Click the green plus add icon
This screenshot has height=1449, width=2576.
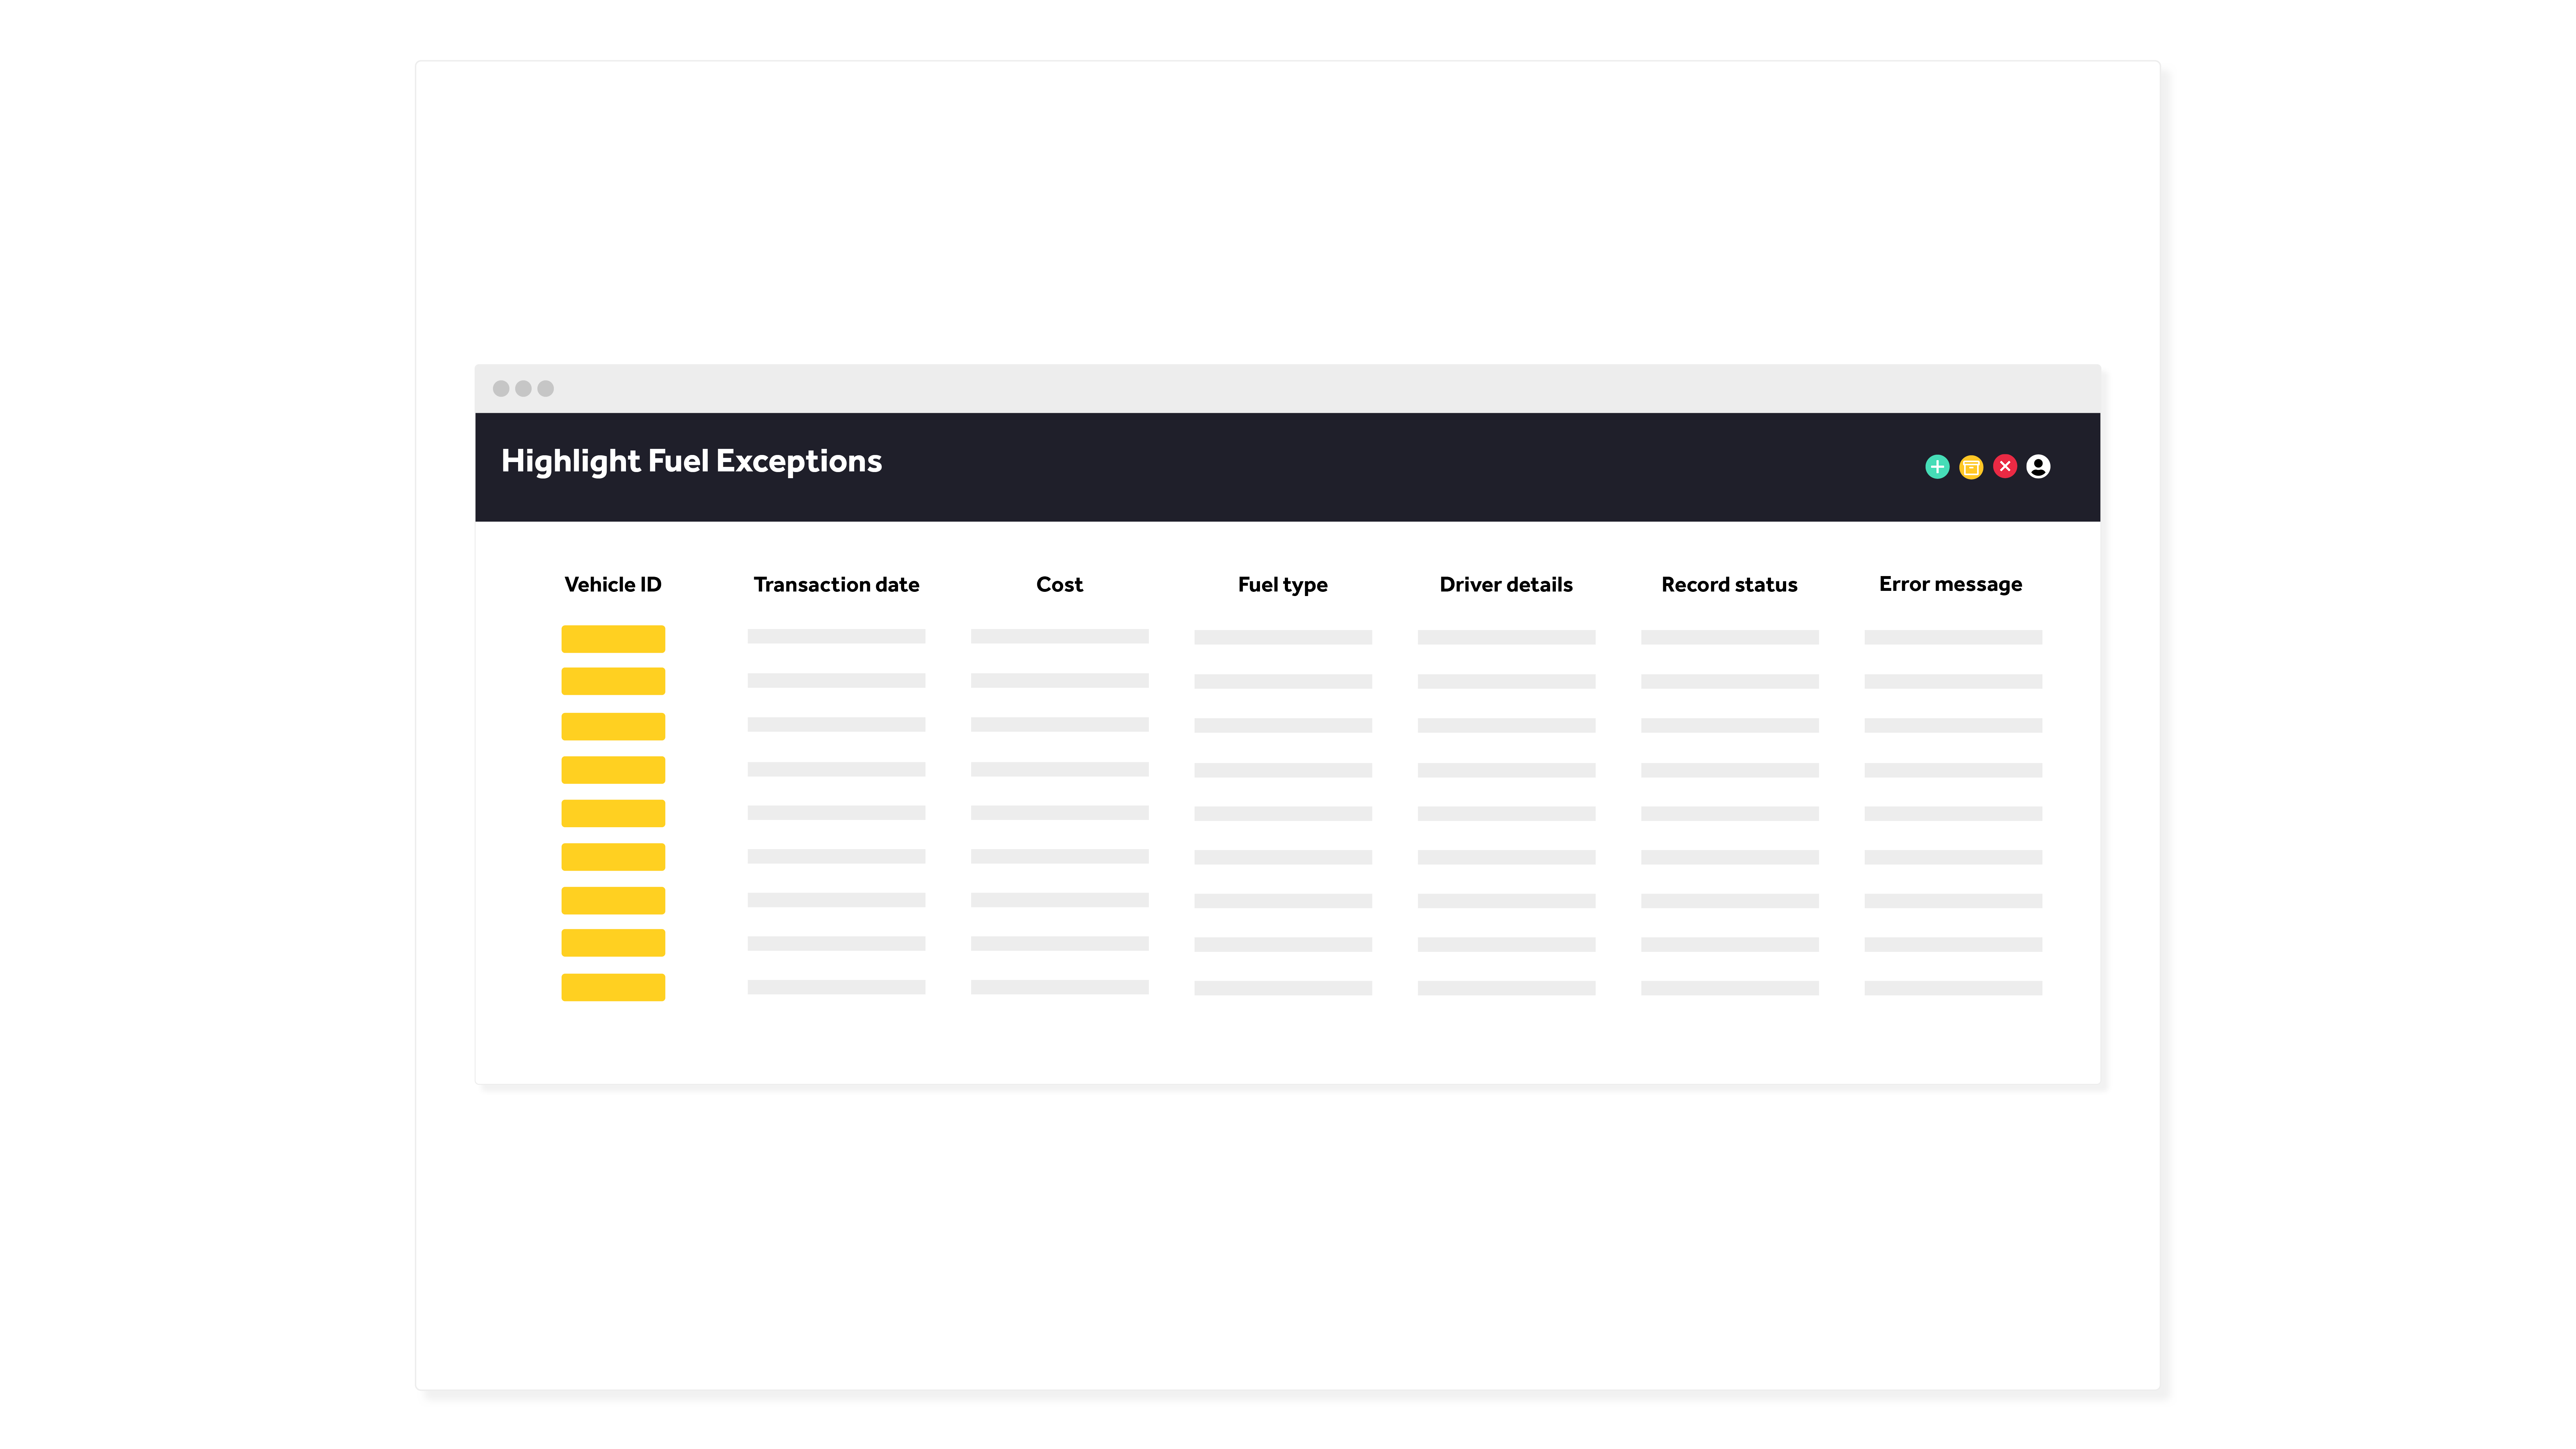(1937, 467)
